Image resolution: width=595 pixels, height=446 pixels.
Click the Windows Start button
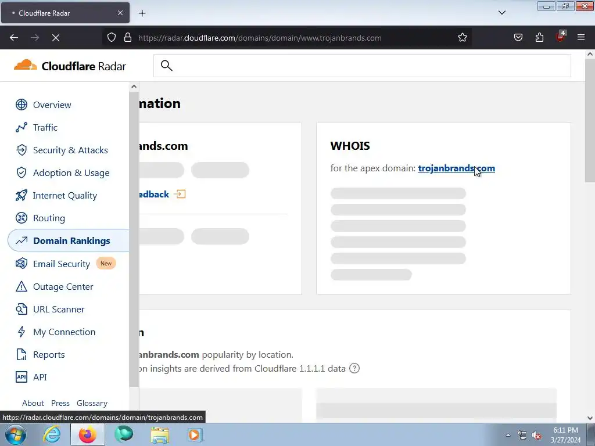[x=16, y=434]
